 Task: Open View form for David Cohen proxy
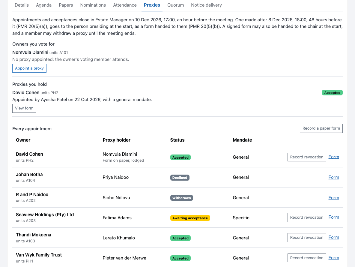(24, 108)
